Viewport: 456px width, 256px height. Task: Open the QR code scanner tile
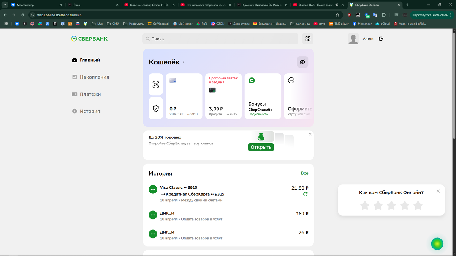pos(156,84)
